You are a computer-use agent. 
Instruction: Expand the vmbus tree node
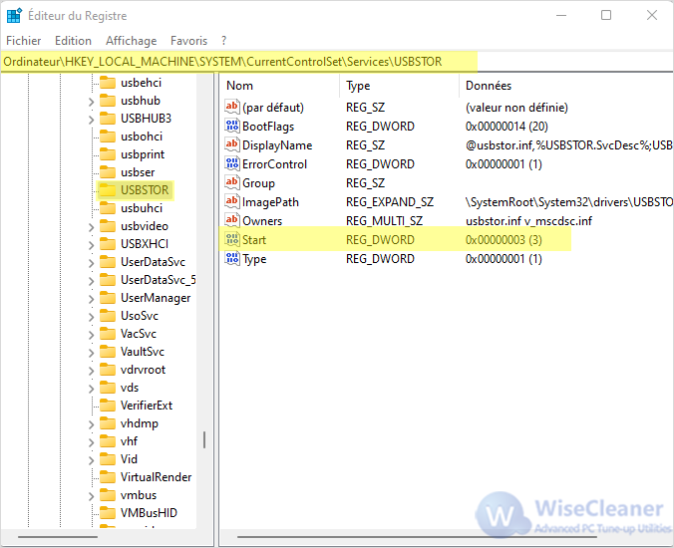tap(91, 496)
